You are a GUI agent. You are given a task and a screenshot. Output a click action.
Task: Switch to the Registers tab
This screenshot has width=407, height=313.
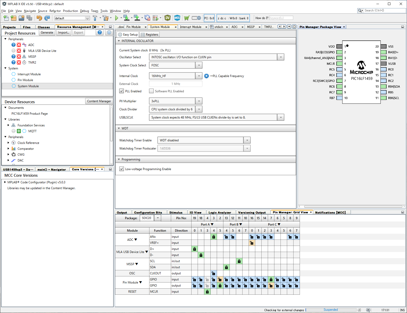tap(149, 35)
